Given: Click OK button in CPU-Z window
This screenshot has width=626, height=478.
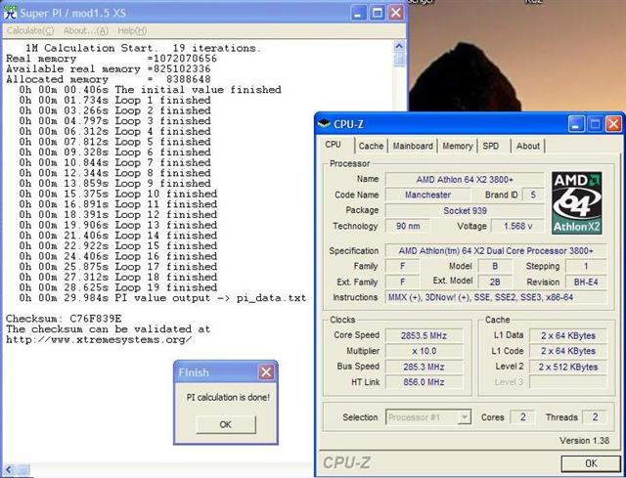Looking at the screenshot, I should (x=591, y=463).
